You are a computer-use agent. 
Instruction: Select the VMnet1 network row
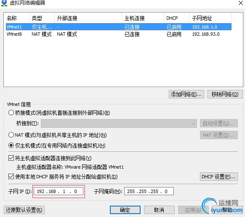119,27
